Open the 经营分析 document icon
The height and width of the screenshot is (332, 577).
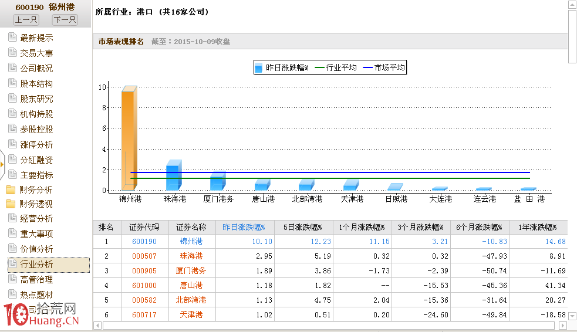point(12,218)
